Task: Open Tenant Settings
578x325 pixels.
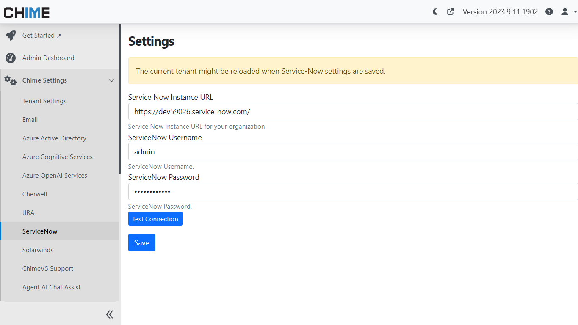Action: 44,101
